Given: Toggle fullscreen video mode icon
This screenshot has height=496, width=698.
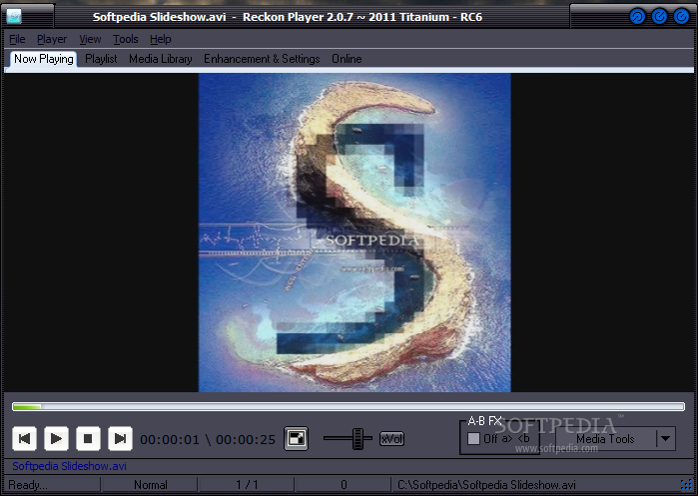Looking at the screenshot, I should point(296,438).
